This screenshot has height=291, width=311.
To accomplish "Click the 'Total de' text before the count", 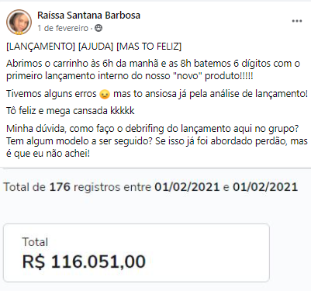I will click(25, 187).
